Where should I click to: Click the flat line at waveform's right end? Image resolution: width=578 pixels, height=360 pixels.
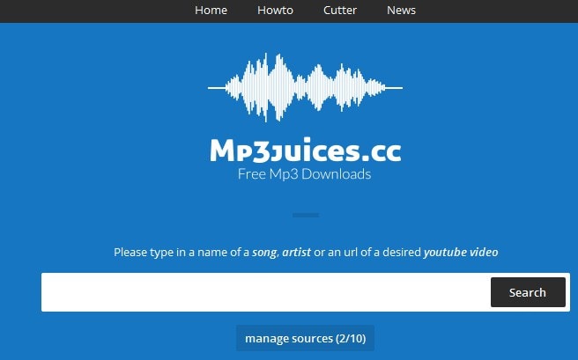(x=394, y=88)
